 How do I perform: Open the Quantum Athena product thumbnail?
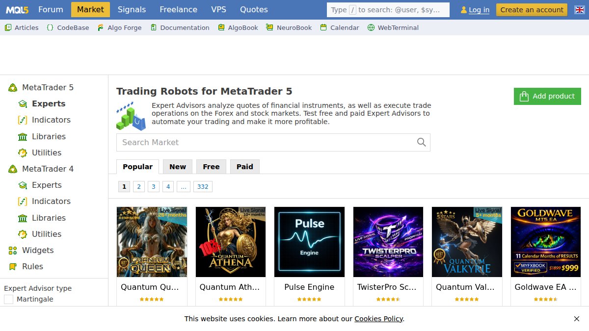pyautogui.click(x=231, y=242)
